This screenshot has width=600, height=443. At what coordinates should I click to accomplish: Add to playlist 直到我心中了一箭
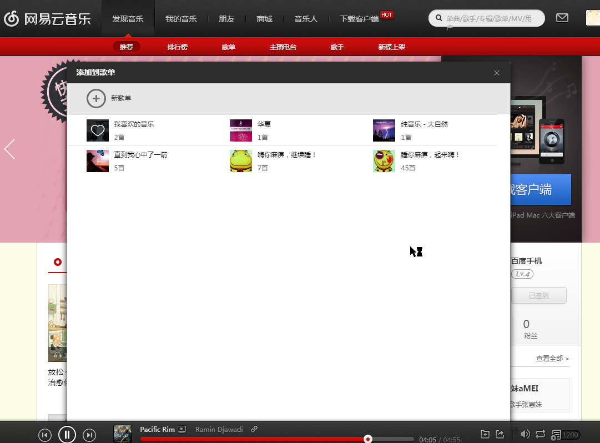click(x=140, y=154)
